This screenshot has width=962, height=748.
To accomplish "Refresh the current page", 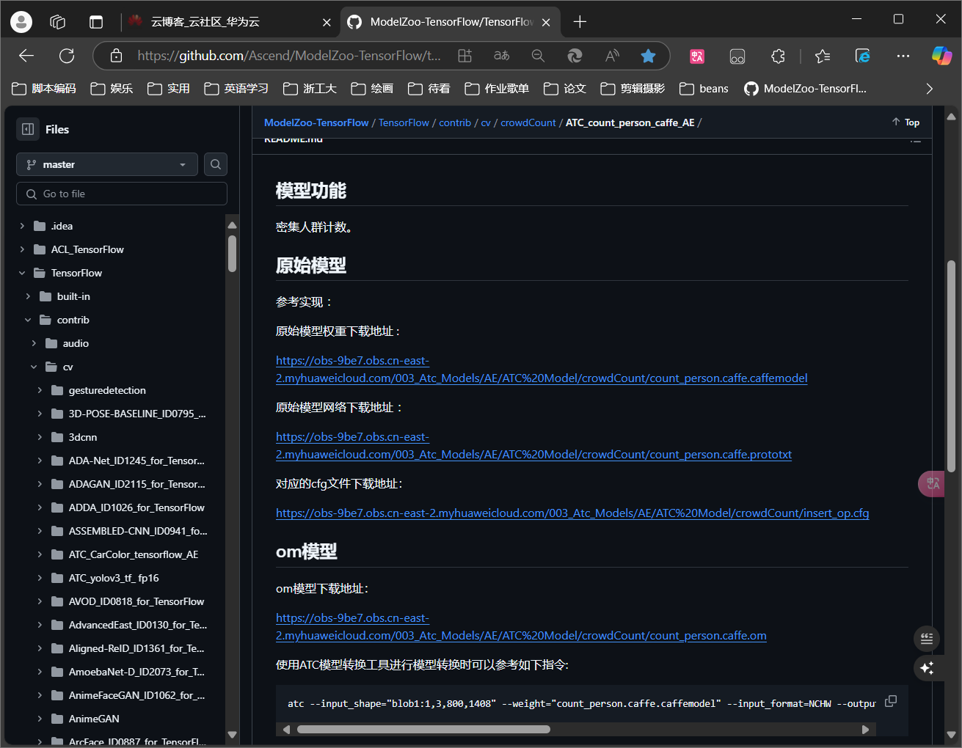I will [67, 56].
